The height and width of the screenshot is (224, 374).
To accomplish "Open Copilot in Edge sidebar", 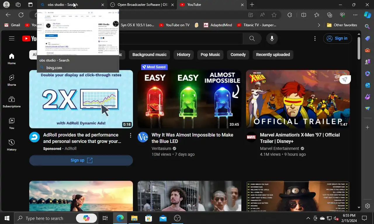I will pos(368,15).
